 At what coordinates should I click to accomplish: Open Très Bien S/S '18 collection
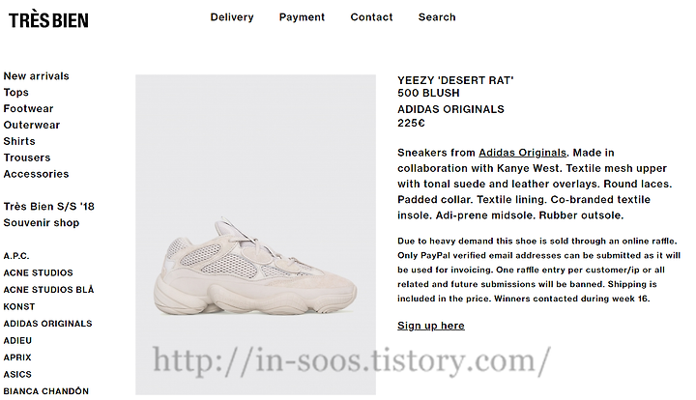click(x=49, y=207)
